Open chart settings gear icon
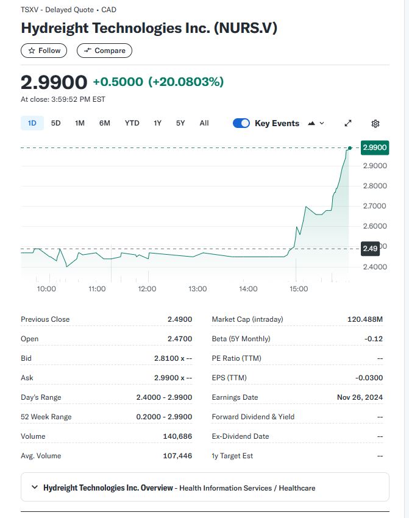 [x=375, y=124]
